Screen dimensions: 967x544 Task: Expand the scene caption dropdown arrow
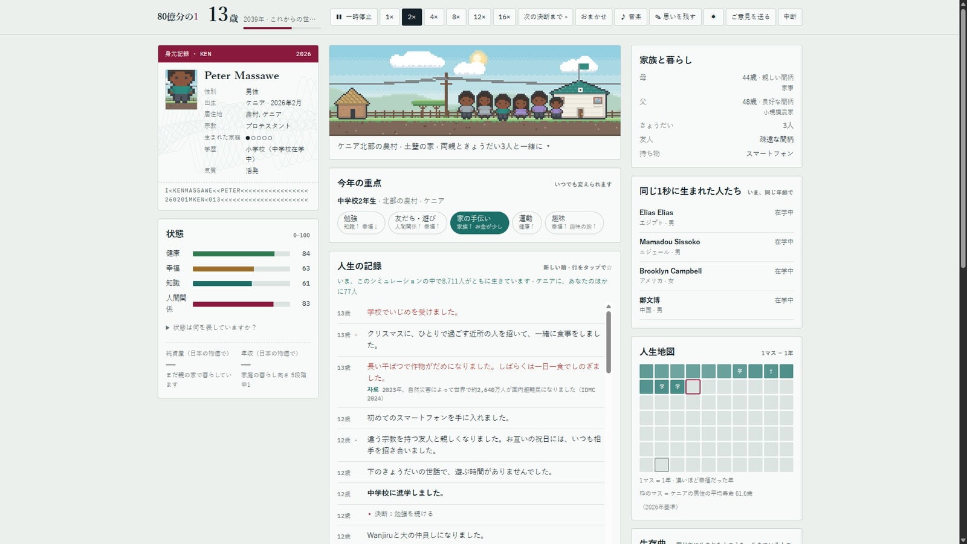(x=548, y=146)
